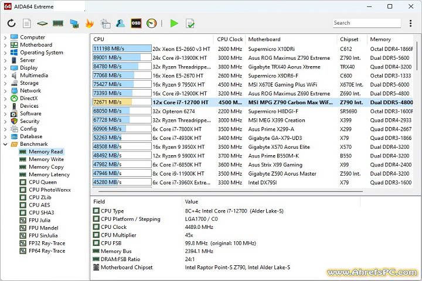The height and width of the screenshot is (281, 422).
Task: Select the 24x Core i9-13900K HT row
Action: (253, 57)
